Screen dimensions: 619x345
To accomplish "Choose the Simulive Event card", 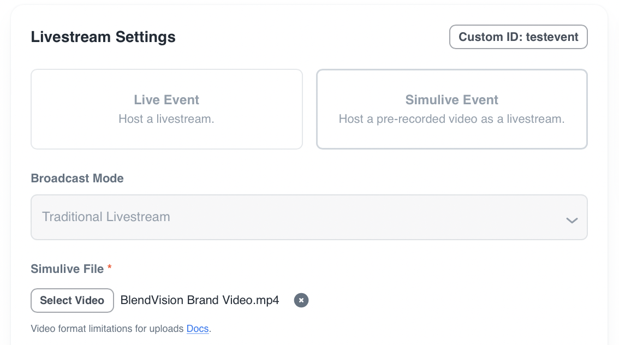I will (x=451, y=109).
